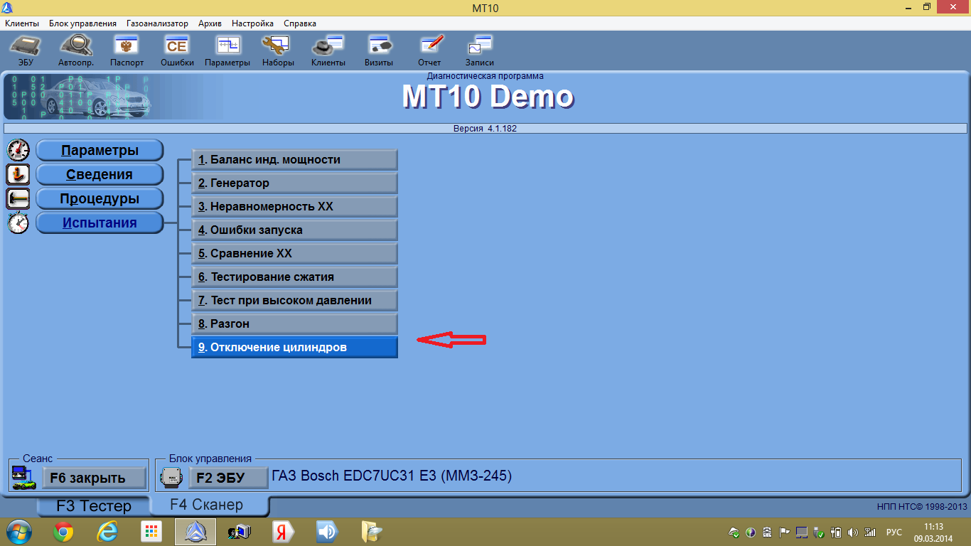Select test 9. Отключение цилиндров

tap(294, 347)
